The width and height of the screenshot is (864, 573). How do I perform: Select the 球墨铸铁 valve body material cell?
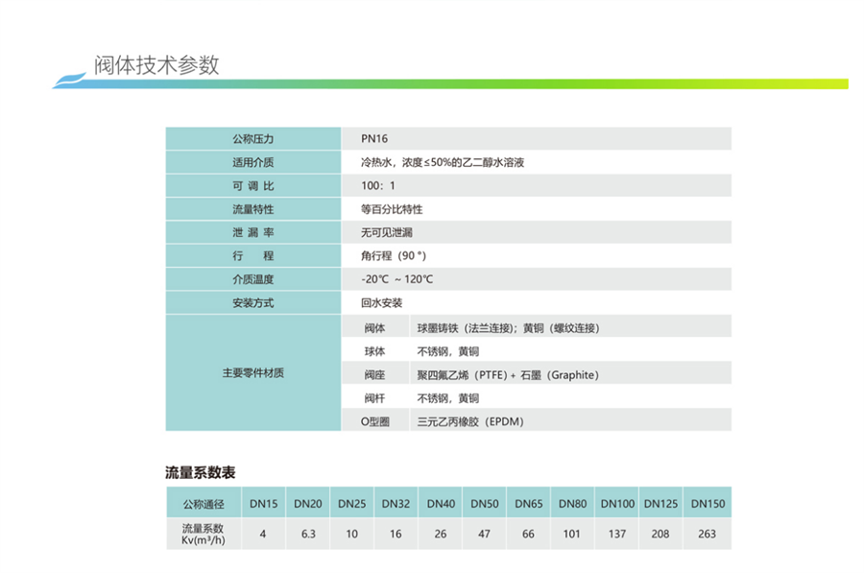[x=508, y=327]
